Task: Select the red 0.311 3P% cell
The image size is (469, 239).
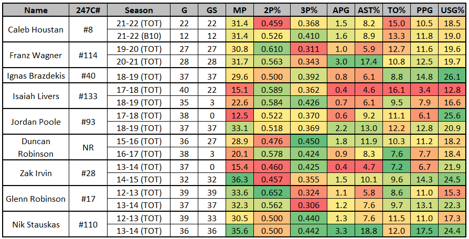Action: click(x=310, y=49)
